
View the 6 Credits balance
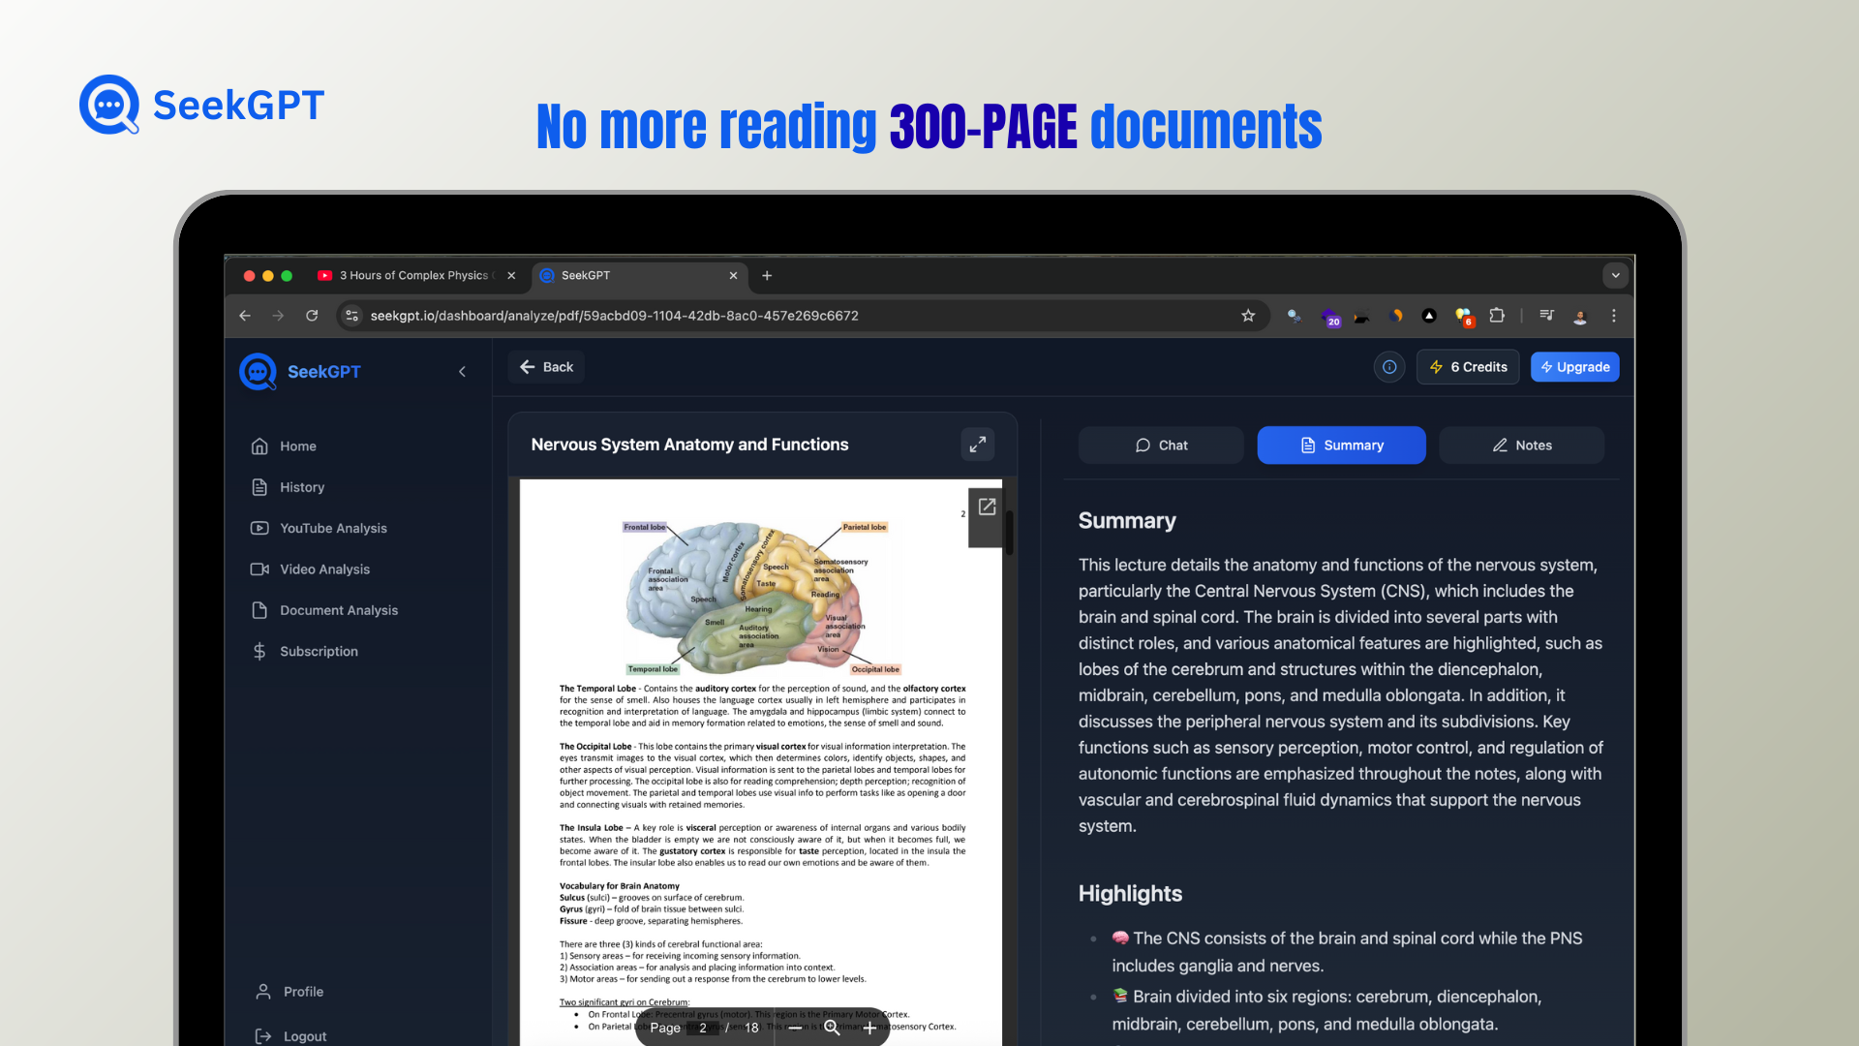pyautogui.click(x=1468, y=367)
